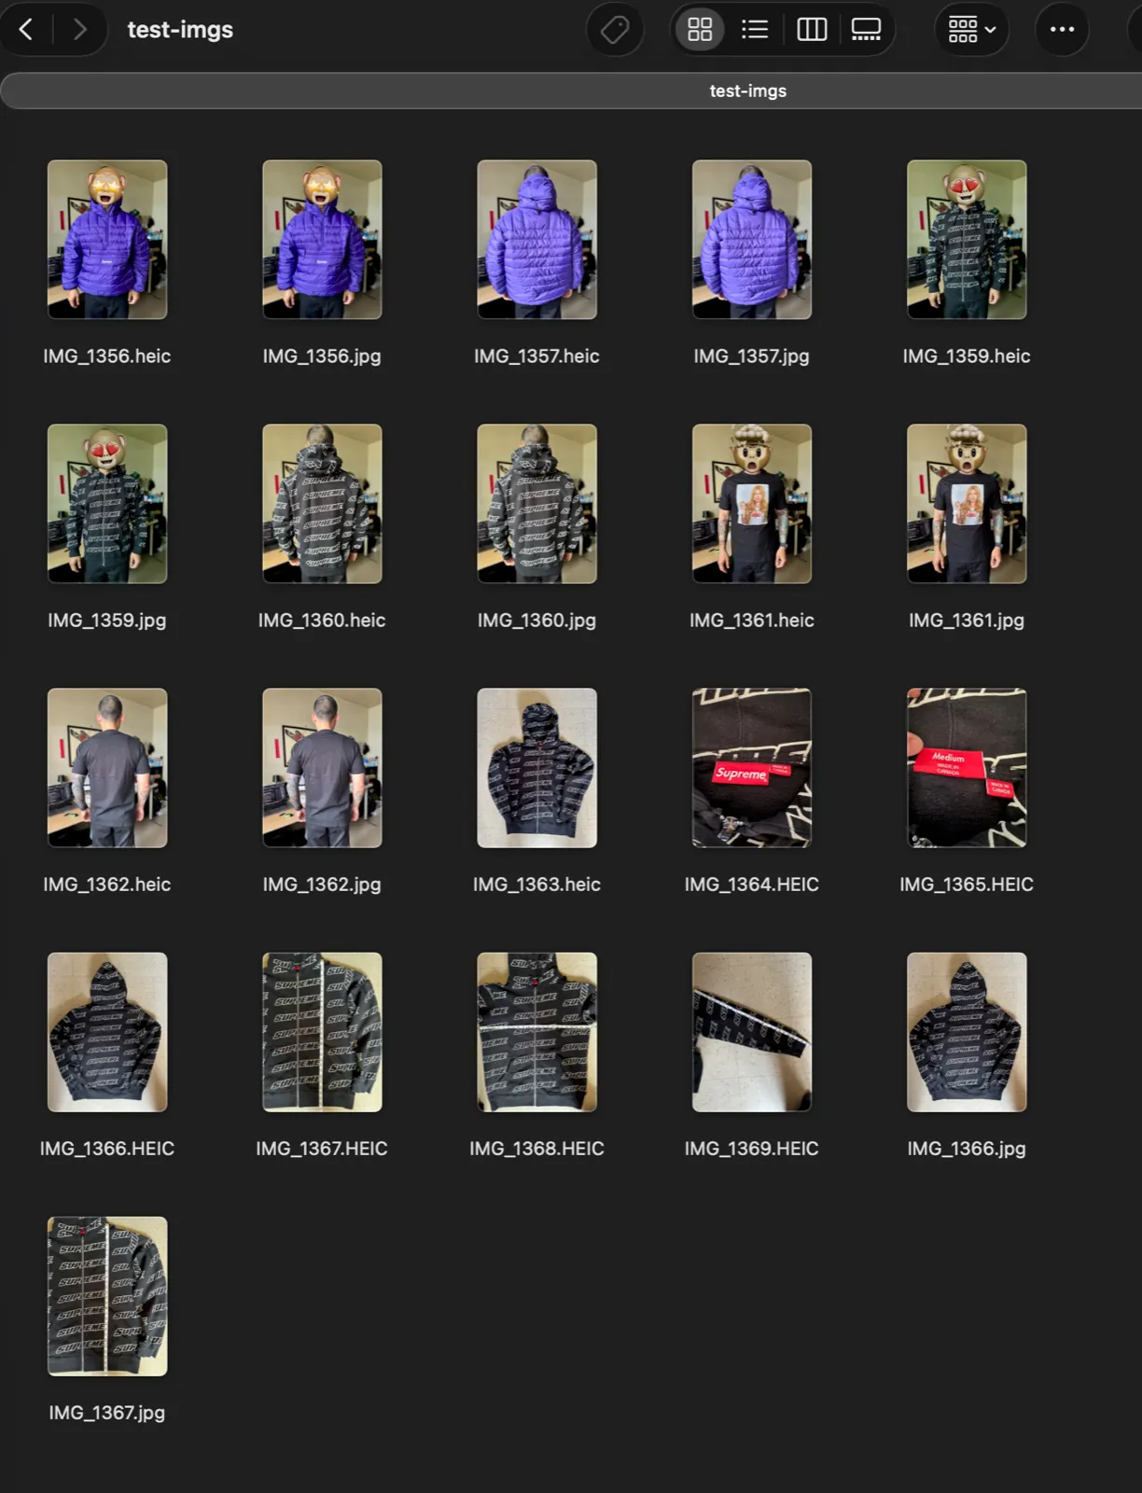This screenshot has width=1142, height=1493.
Task: Select the IMG_1367.HEIC thumbnail
Action: tap(322, 1032)
